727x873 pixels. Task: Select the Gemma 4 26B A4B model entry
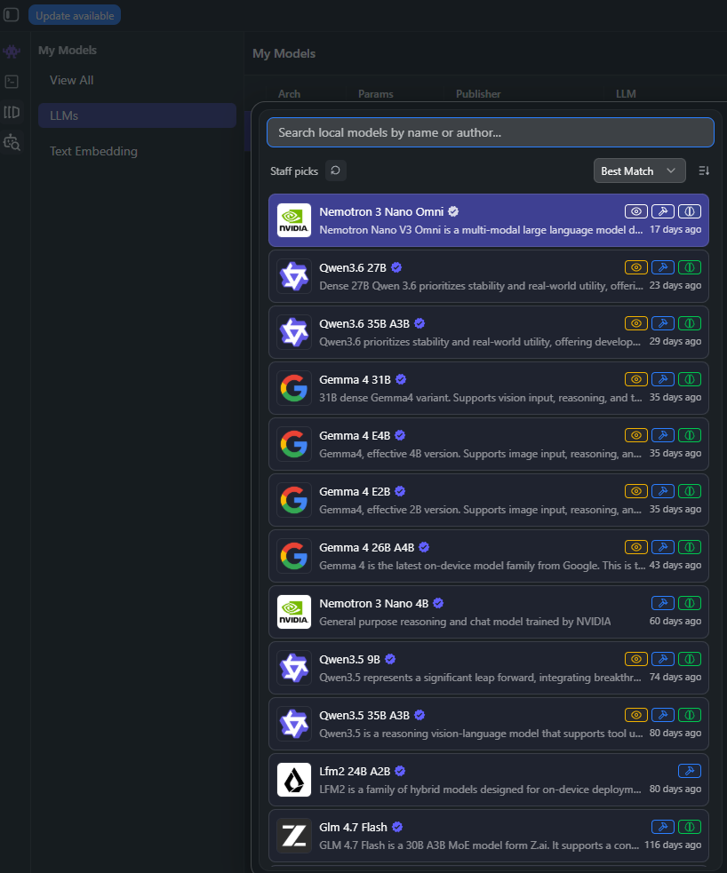[x=489, y=556]
